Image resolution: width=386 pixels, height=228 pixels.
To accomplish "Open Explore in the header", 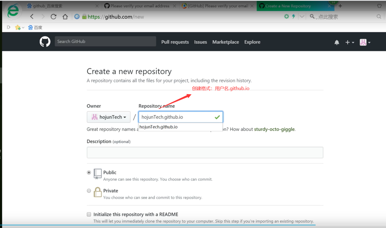I will tap(252, 42).
